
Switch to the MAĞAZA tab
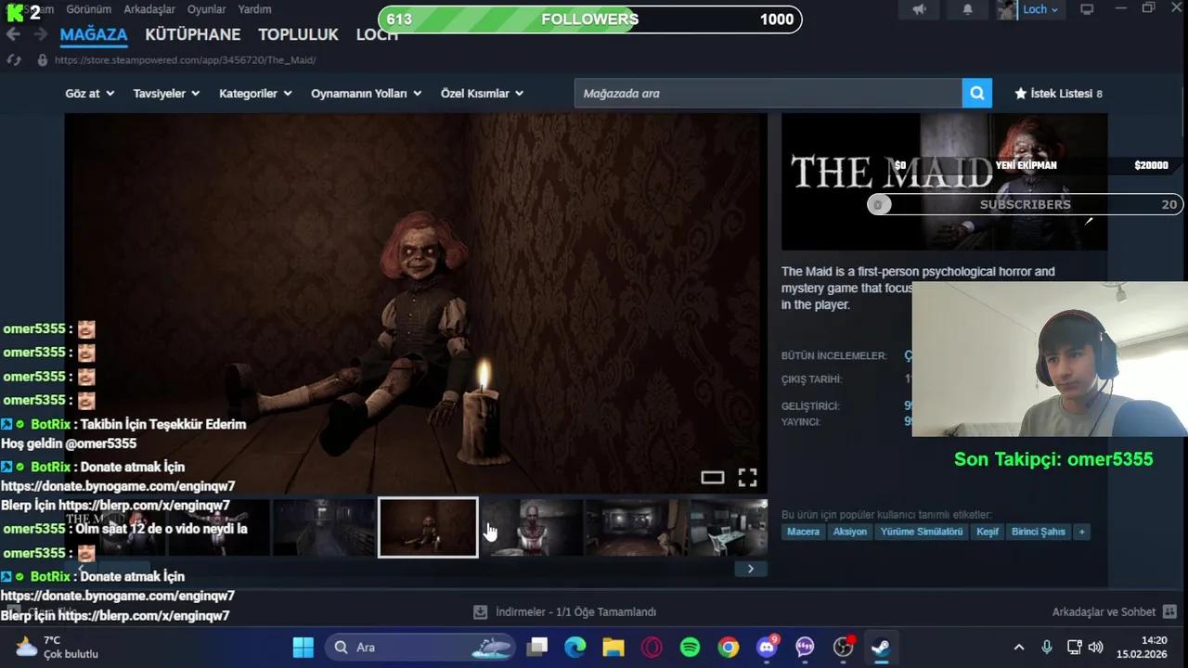[94, 34]
